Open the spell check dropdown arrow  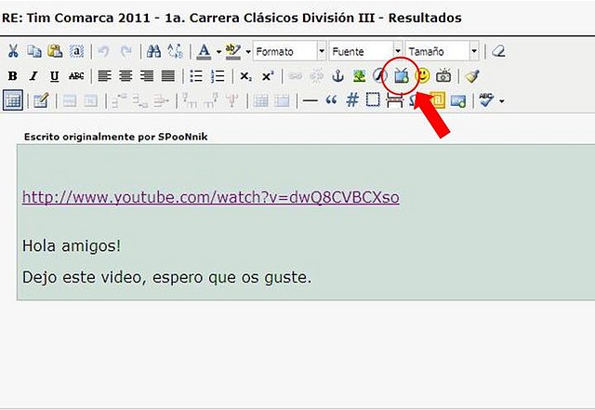502,101
